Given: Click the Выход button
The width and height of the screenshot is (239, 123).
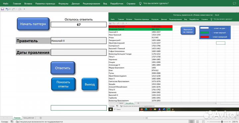Looking at the screenshot, I should 90,84.
